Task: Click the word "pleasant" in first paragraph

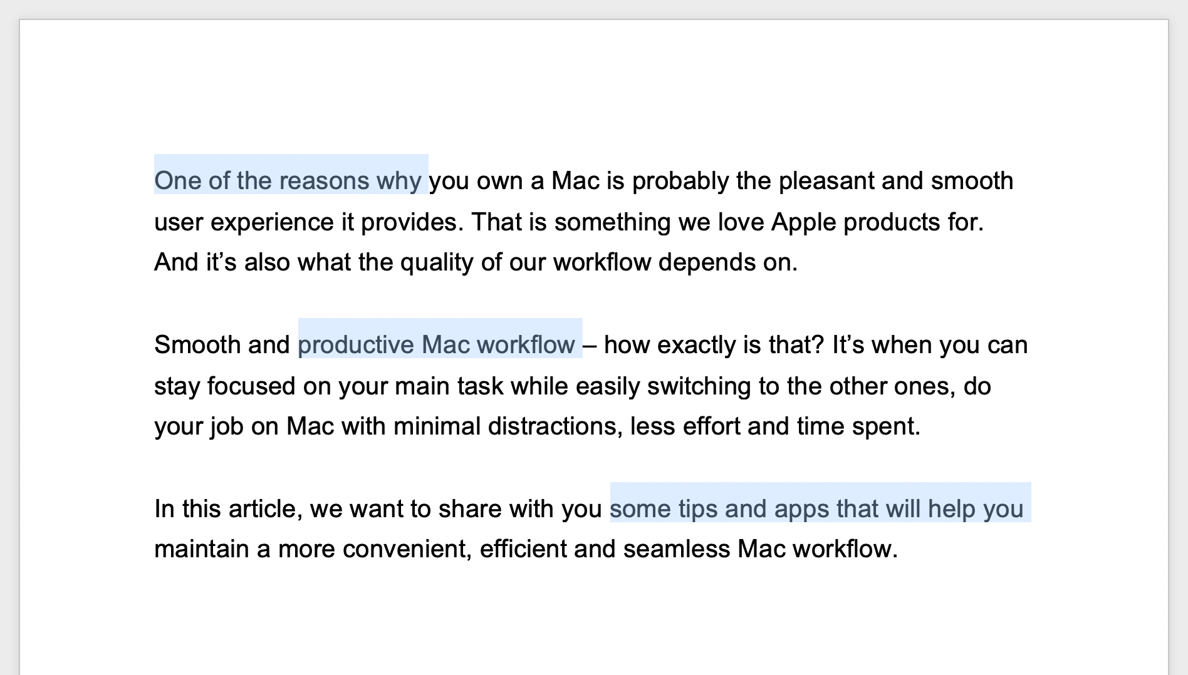Action: pyautogui.click(x=826, y=181)
